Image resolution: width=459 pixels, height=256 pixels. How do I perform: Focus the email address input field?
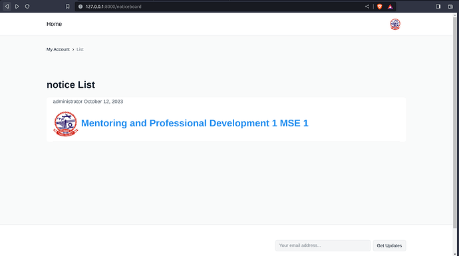point(323,245)
